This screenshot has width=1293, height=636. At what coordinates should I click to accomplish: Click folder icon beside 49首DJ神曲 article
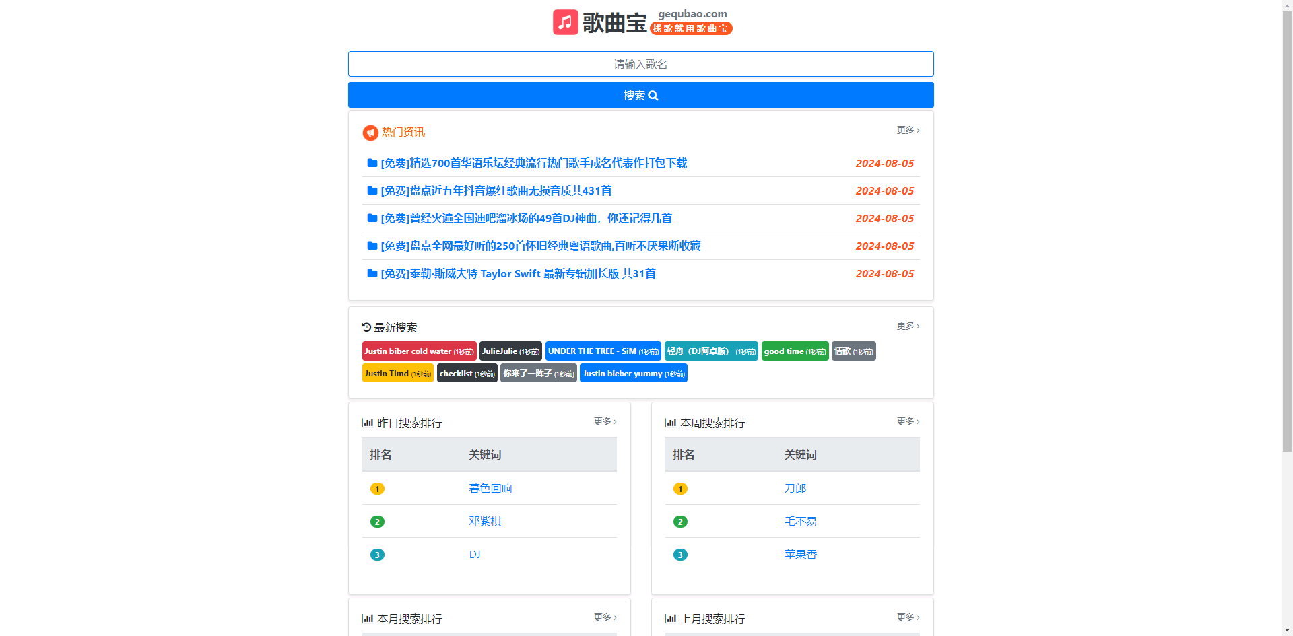coord(372,218)
